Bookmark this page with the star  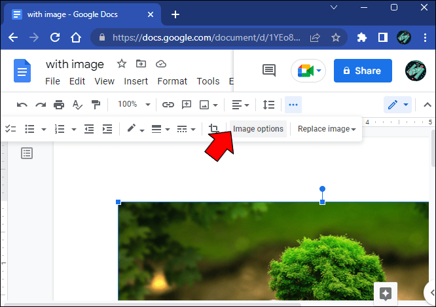point(336,37)
